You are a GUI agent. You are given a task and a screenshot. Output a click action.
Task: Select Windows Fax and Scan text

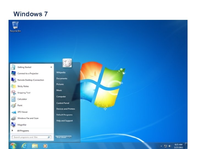28,118
